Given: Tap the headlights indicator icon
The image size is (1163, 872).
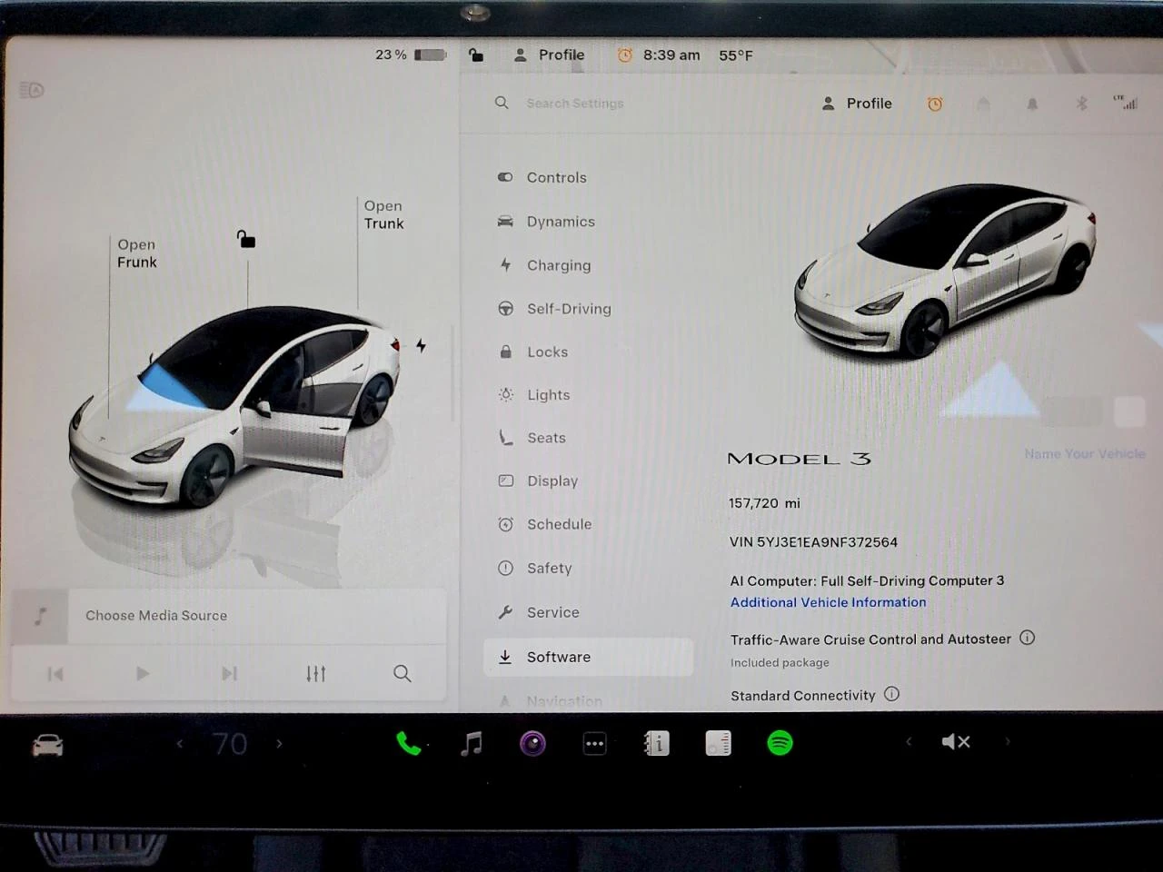Looking at the screenshot, I should (32, 89).
